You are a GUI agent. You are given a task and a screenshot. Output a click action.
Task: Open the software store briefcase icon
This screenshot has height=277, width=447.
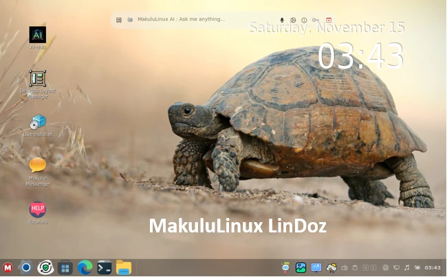pyautogui.click(x=65, y=267)
